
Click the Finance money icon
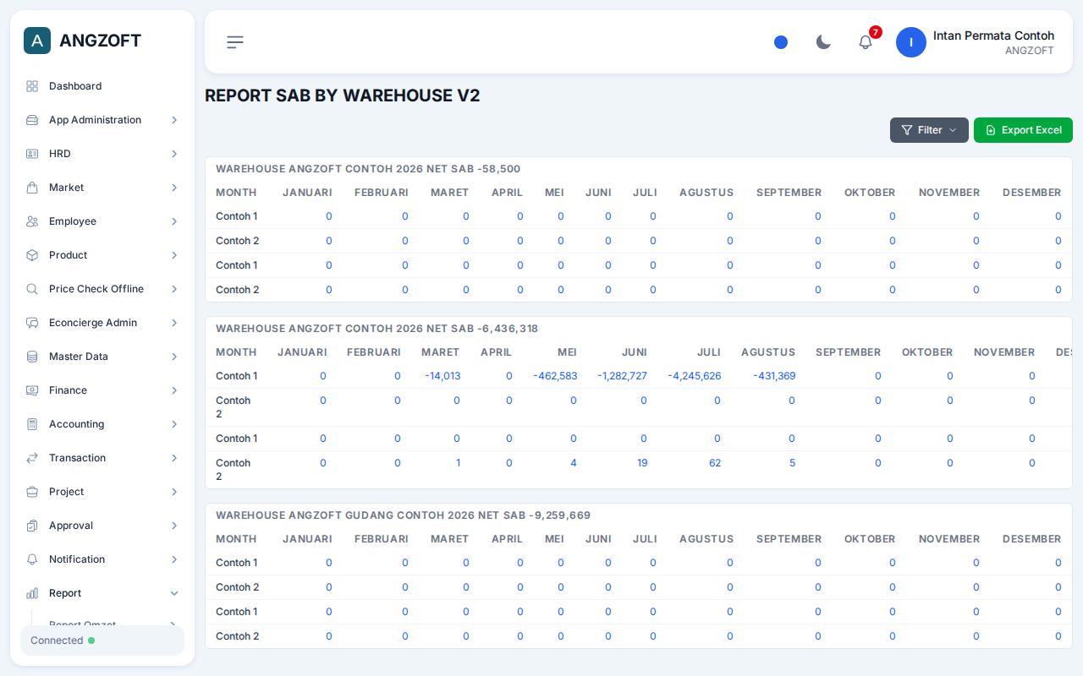click(32, 390)
